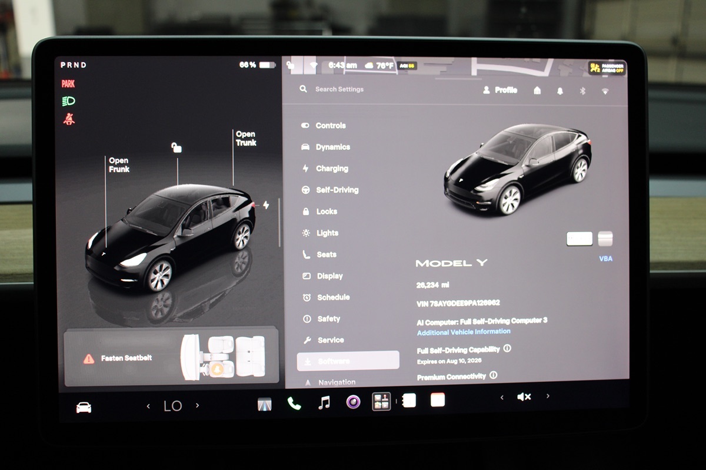Open the second recent app white square
The width and height of the screenshot is (706, 470).
(x=437, y=400)
